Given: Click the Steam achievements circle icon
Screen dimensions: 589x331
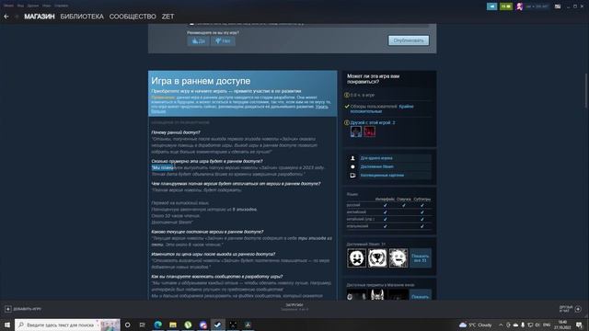Looking at the screenshot, I should click(352, 166).
